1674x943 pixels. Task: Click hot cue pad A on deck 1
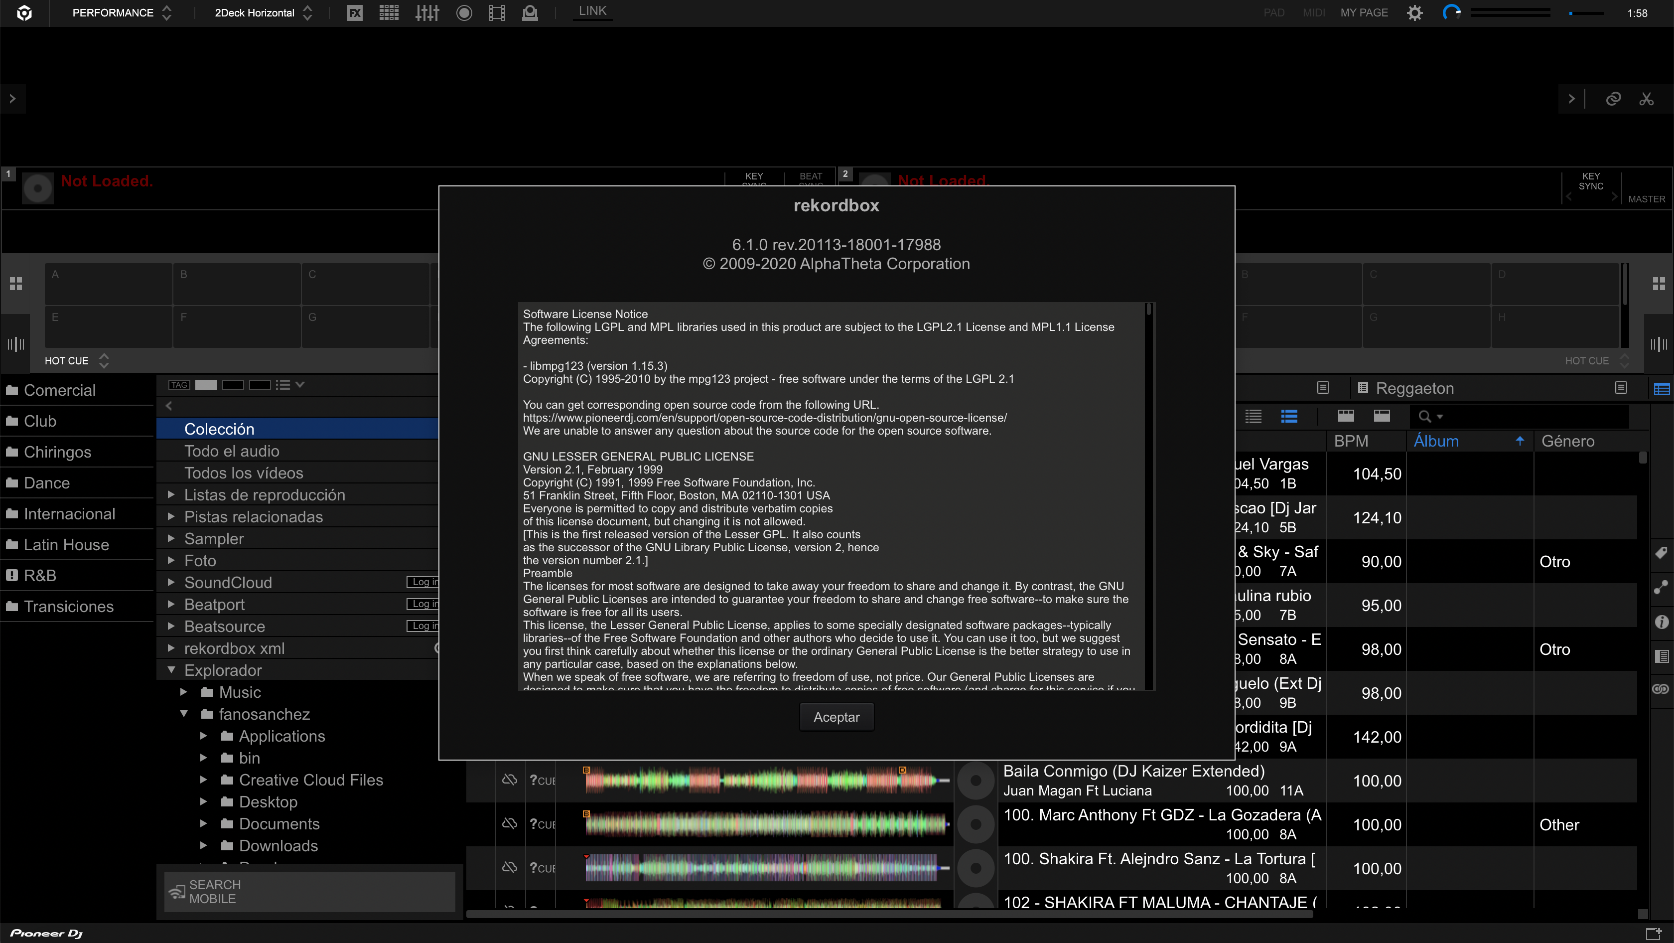tap(108, 284)
